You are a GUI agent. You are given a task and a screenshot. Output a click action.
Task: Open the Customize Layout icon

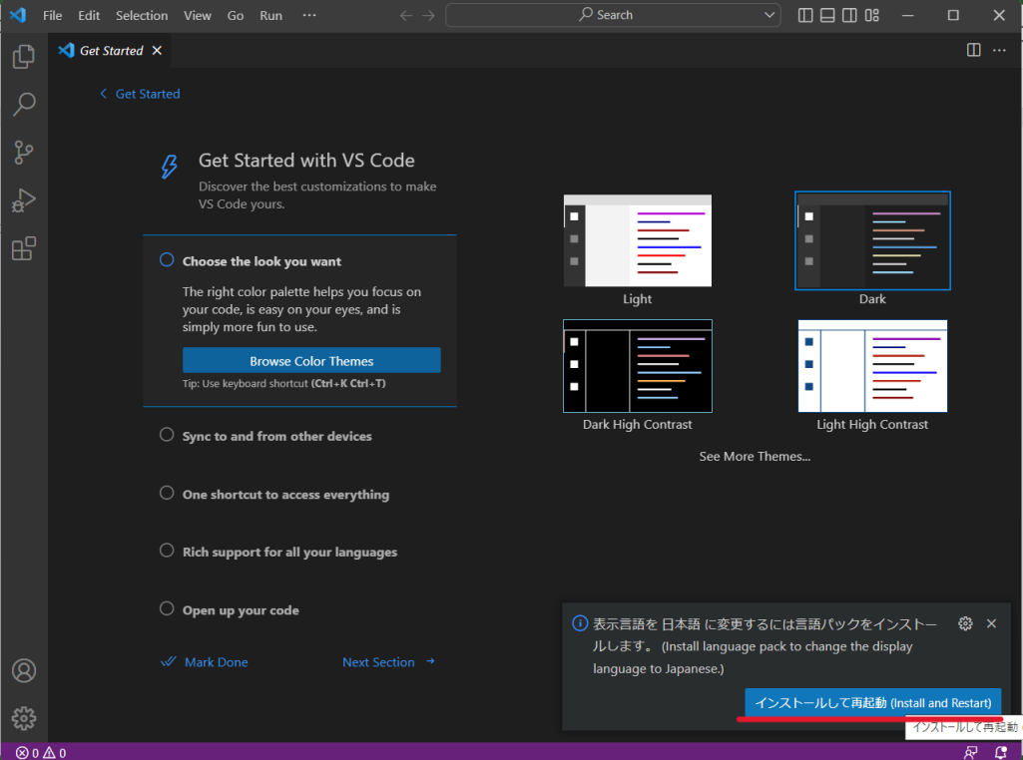pyautogui.click(x=871, y=15)
